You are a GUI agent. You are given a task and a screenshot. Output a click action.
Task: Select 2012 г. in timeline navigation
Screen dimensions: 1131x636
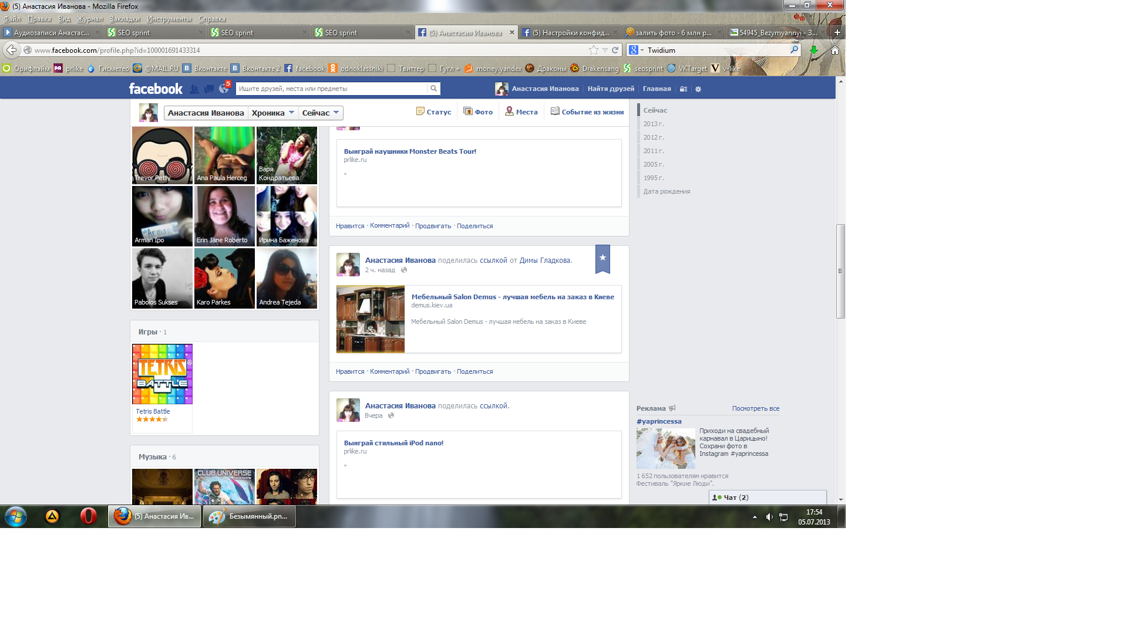[653, 137]
